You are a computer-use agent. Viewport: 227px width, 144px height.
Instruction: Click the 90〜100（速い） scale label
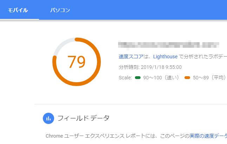pos(162,78)
